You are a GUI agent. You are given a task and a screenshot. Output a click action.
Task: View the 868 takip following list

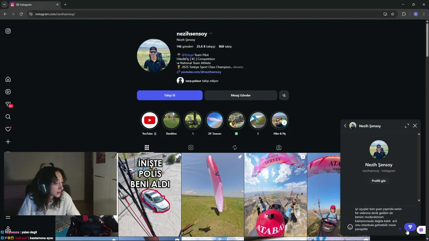pos(225,47)
